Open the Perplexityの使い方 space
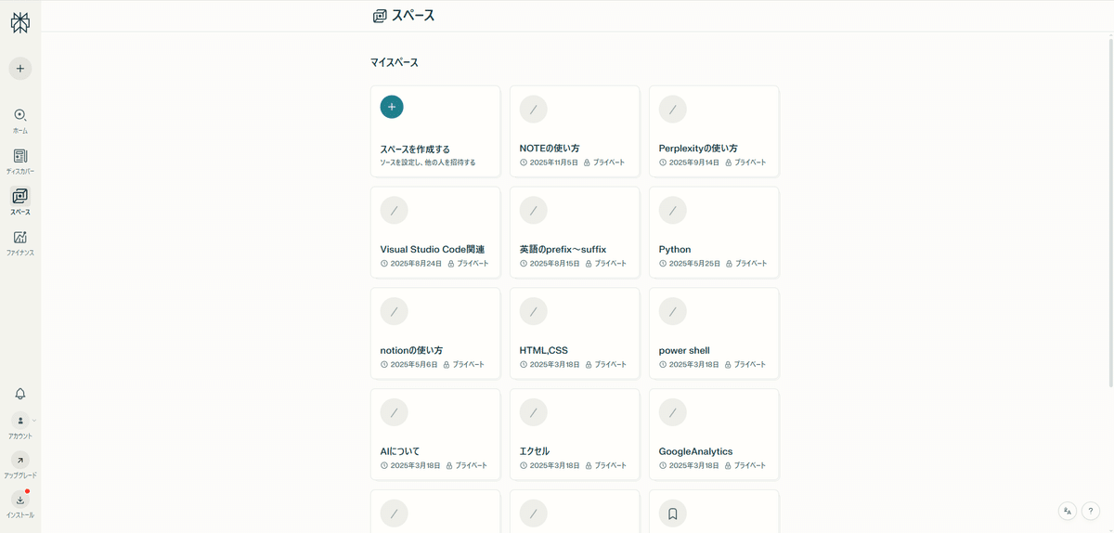1114x533 pixels. [x=713, y=131]
